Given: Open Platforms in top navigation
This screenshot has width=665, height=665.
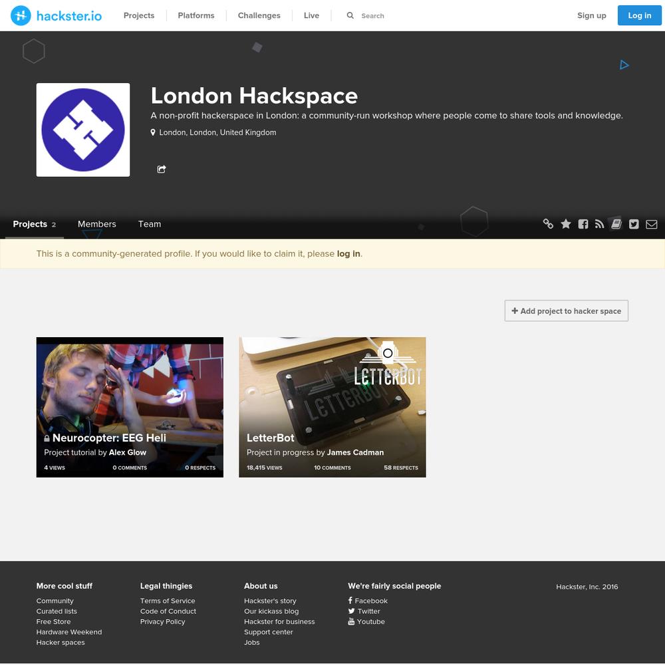Looking at the screenshot, I should pos(196,15).
